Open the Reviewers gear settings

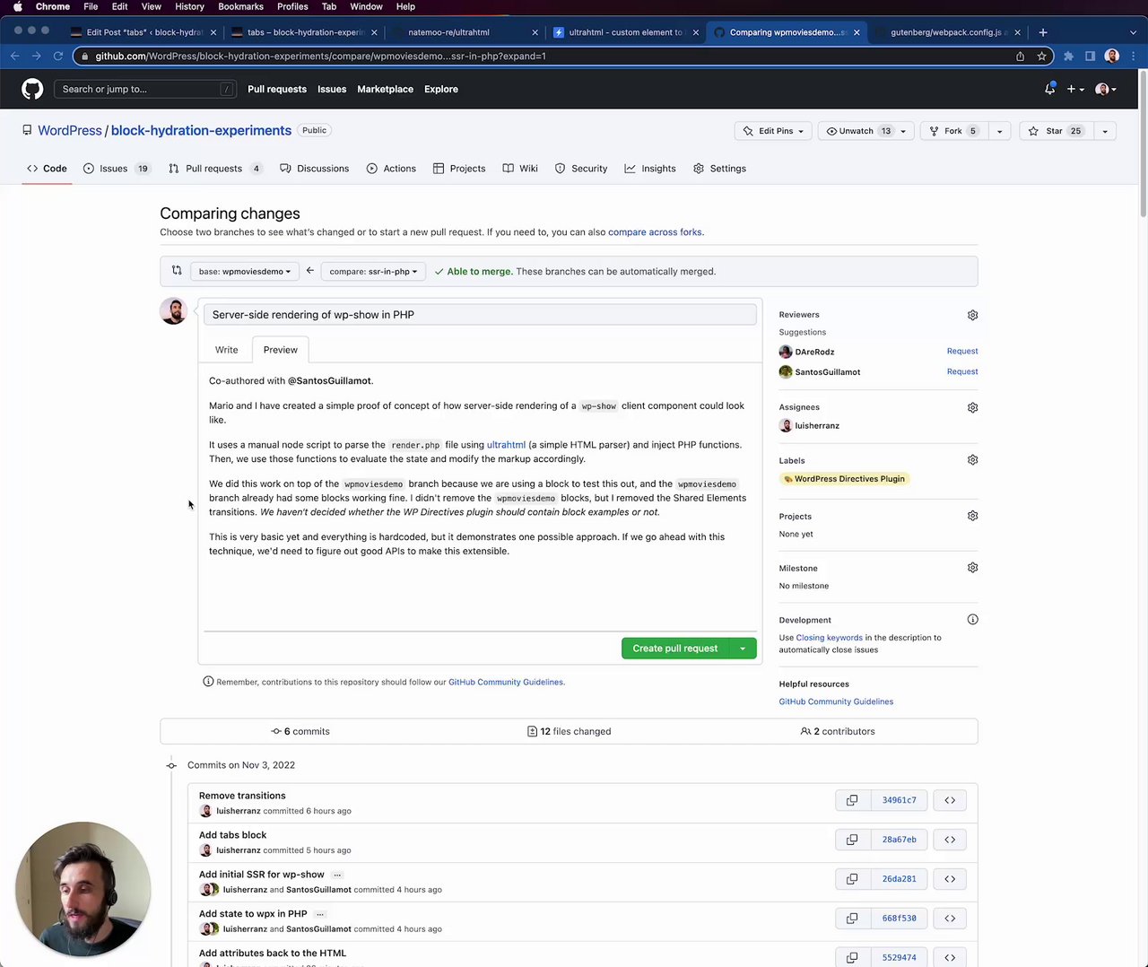[972, 315]
